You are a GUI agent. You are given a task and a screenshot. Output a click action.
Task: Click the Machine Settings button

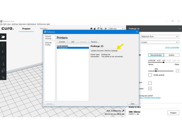click(x=111, y=51)
